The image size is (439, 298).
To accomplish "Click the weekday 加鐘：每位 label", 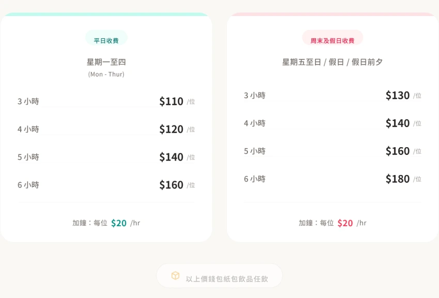I will coord(90,223).
